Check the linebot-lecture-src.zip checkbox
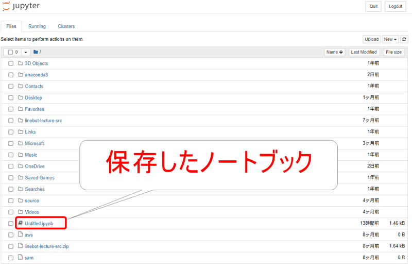412x268 pixels. tap(11, 246)
